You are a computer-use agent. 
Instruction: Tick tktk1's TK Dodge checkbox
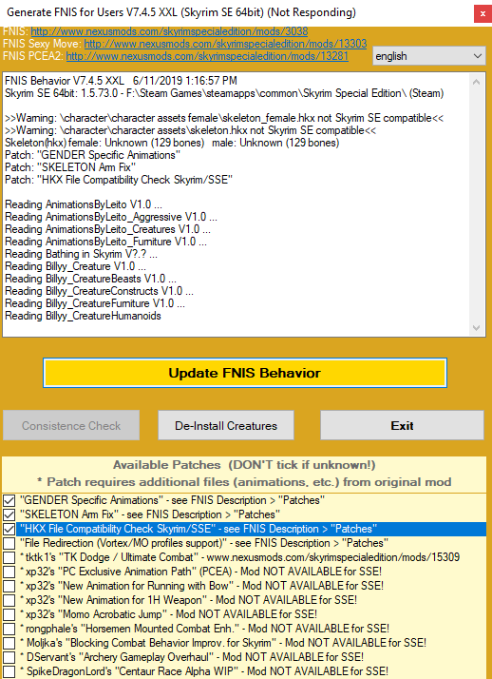(x=9, y=557)
